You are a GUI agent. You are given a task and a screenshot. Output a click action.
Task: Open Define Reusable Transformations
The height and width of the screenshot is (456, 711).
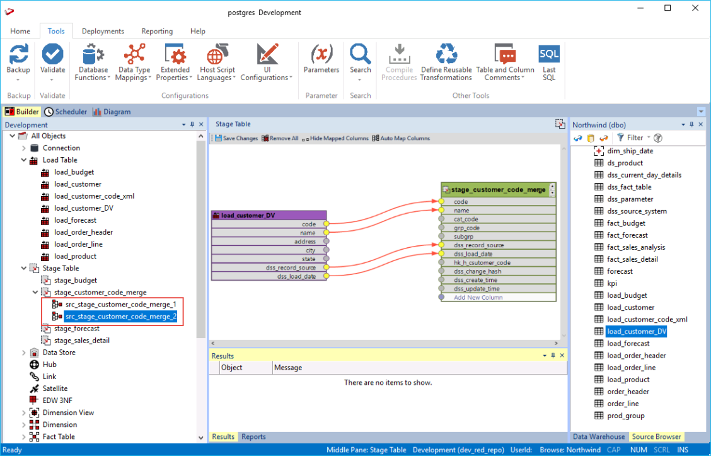(446, 55)
